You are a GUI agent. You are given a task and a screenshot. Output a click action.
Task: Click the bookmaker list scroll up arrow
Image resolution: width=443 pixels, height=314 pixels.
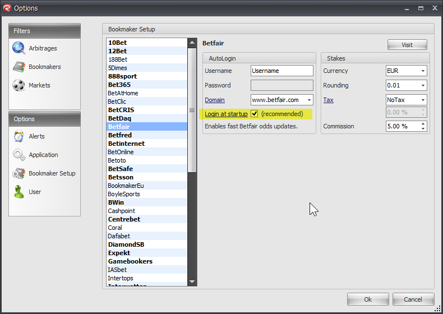pos(192,43)
